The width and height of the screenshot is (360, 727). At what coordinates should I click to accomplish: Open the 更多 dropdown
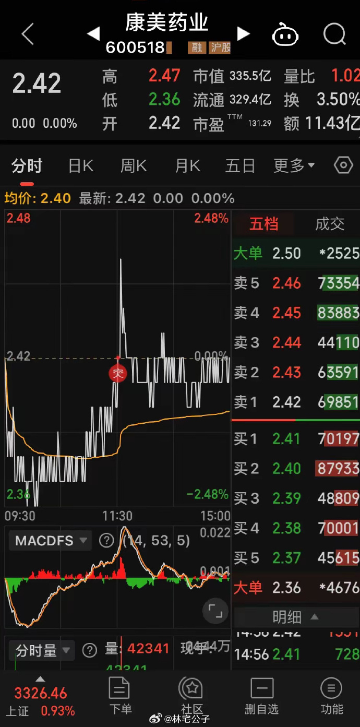tap(294, 166)
